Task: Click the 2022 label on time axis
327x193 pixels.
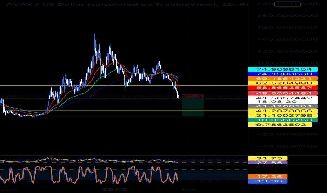Action: coord(114,189)
